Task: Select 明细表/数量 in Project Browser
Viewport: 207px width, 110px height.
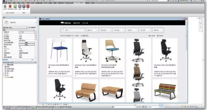Action: (x=10, y=69)
